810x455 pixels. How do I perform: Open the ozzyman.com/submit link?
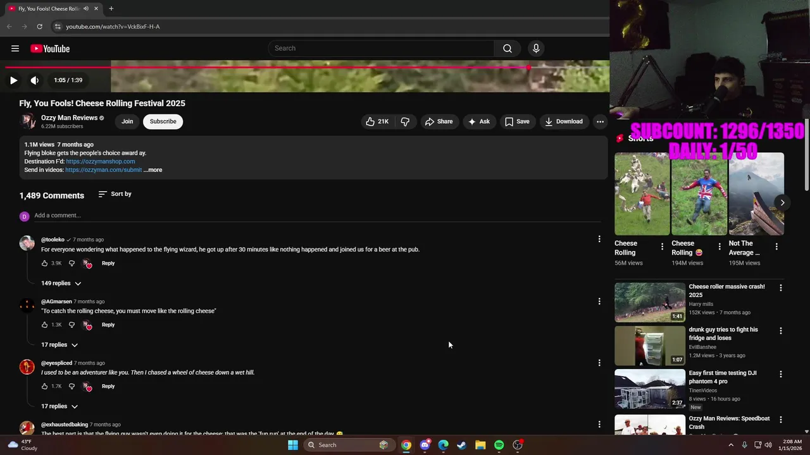103,170
